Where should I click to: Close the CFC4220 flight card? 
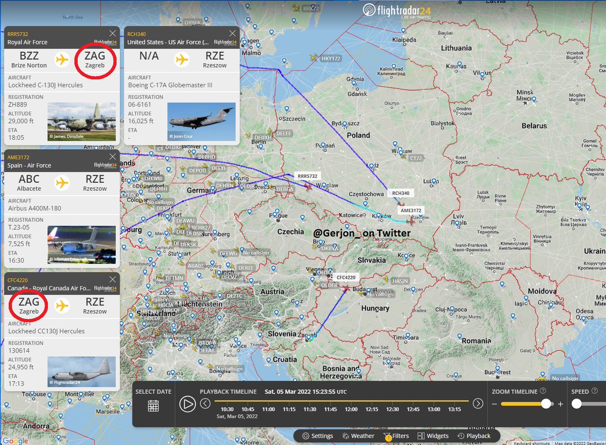pos(112,279)
